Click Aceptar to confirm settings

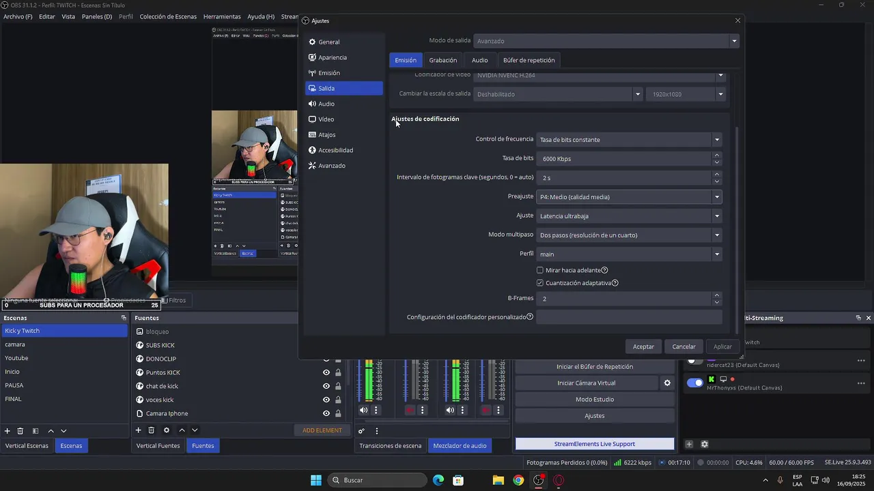click(x=643, y=346)
